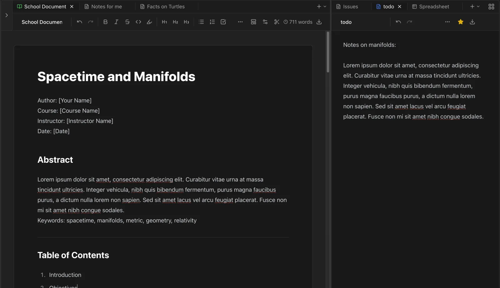Open more options in todo pane
This screenshot has width=500, height=288.
coord(447,22)
